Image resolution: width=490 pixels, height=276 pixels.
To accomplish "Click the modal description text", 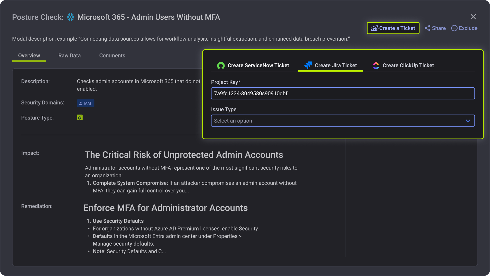I will [181, 39].
